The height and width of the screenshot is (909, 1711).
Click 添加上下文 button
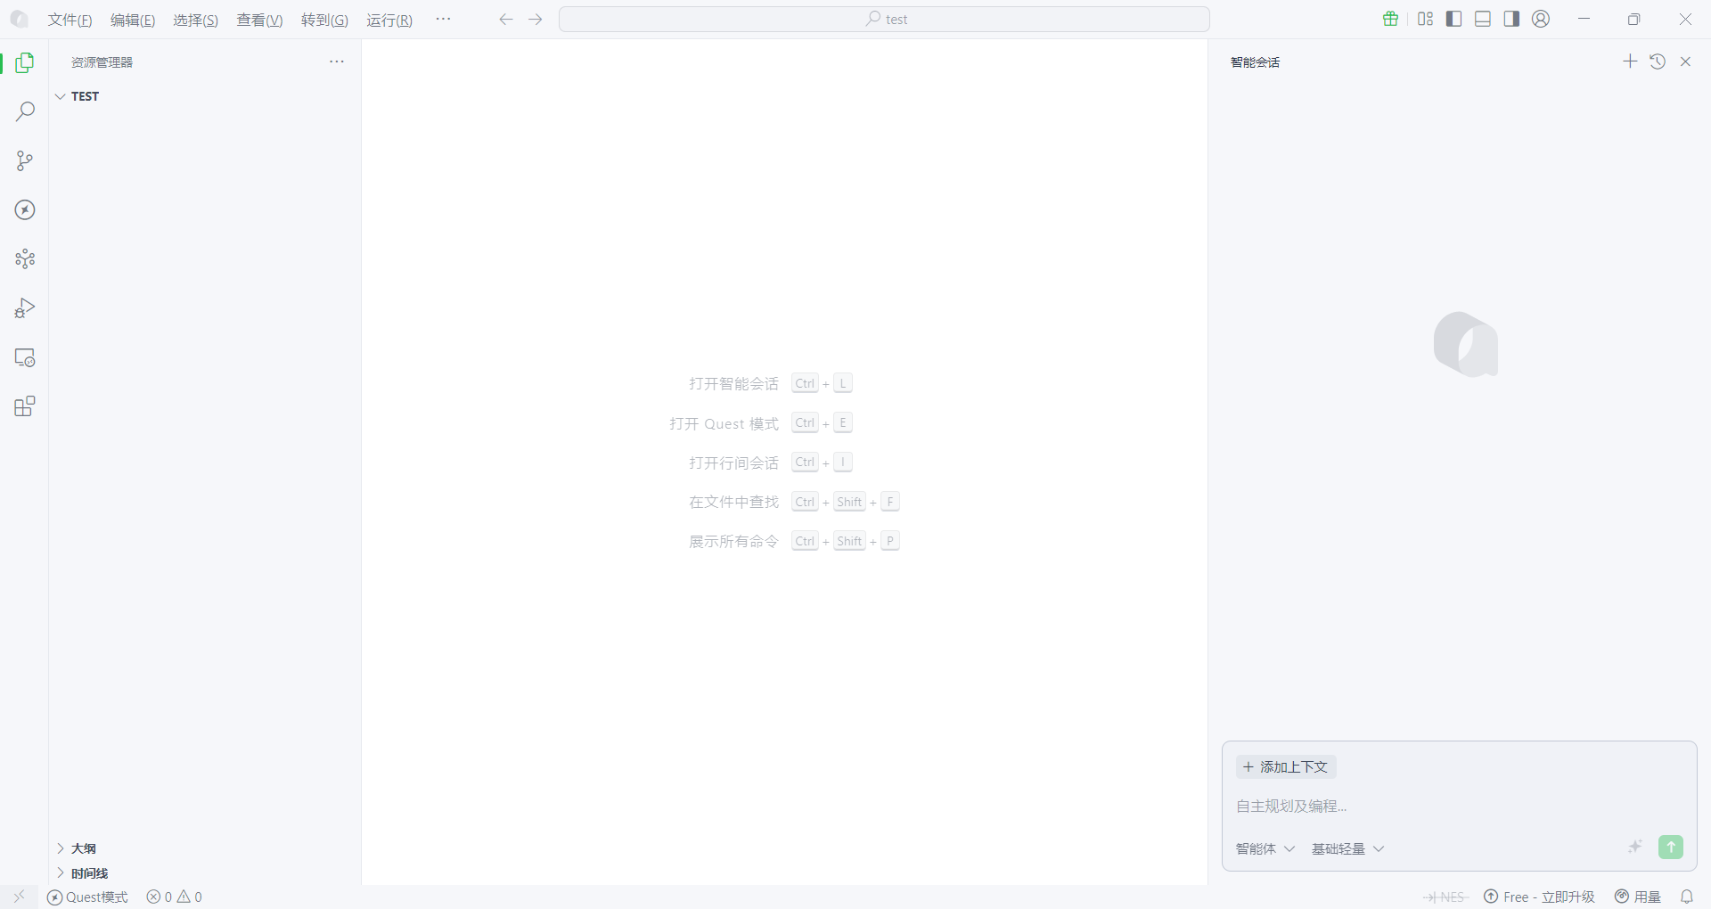(1286, 766)
